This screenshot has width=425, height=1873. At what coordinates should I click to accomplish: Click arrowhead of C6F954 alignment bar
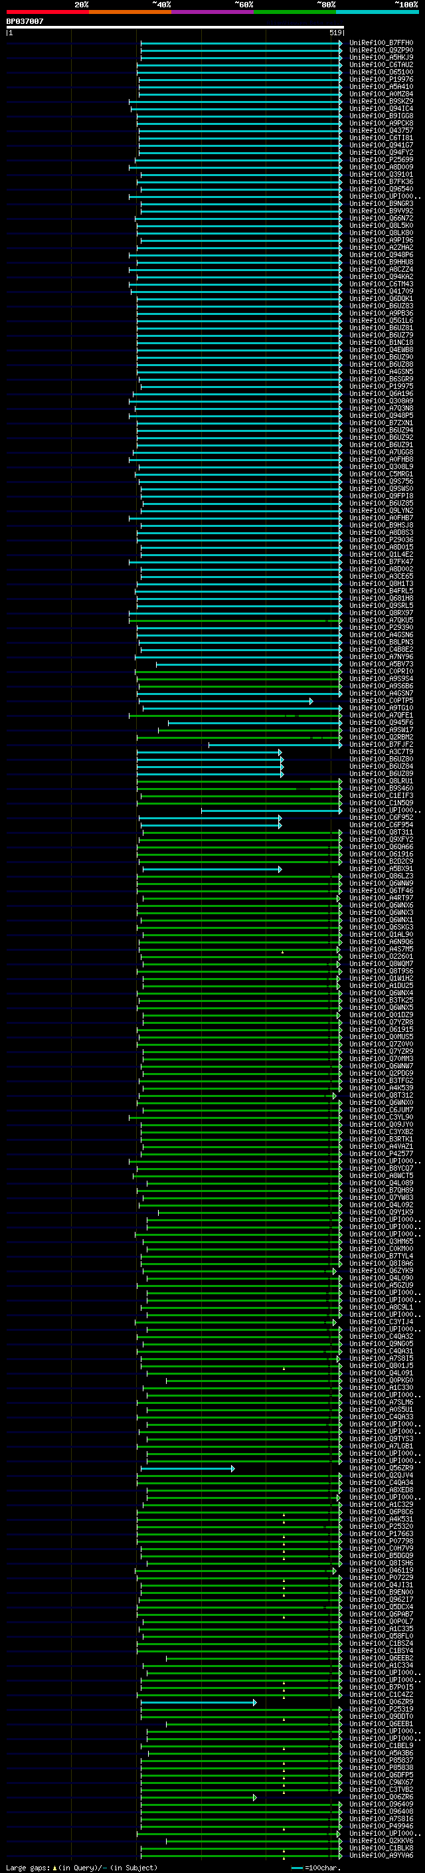pos(280,825)
